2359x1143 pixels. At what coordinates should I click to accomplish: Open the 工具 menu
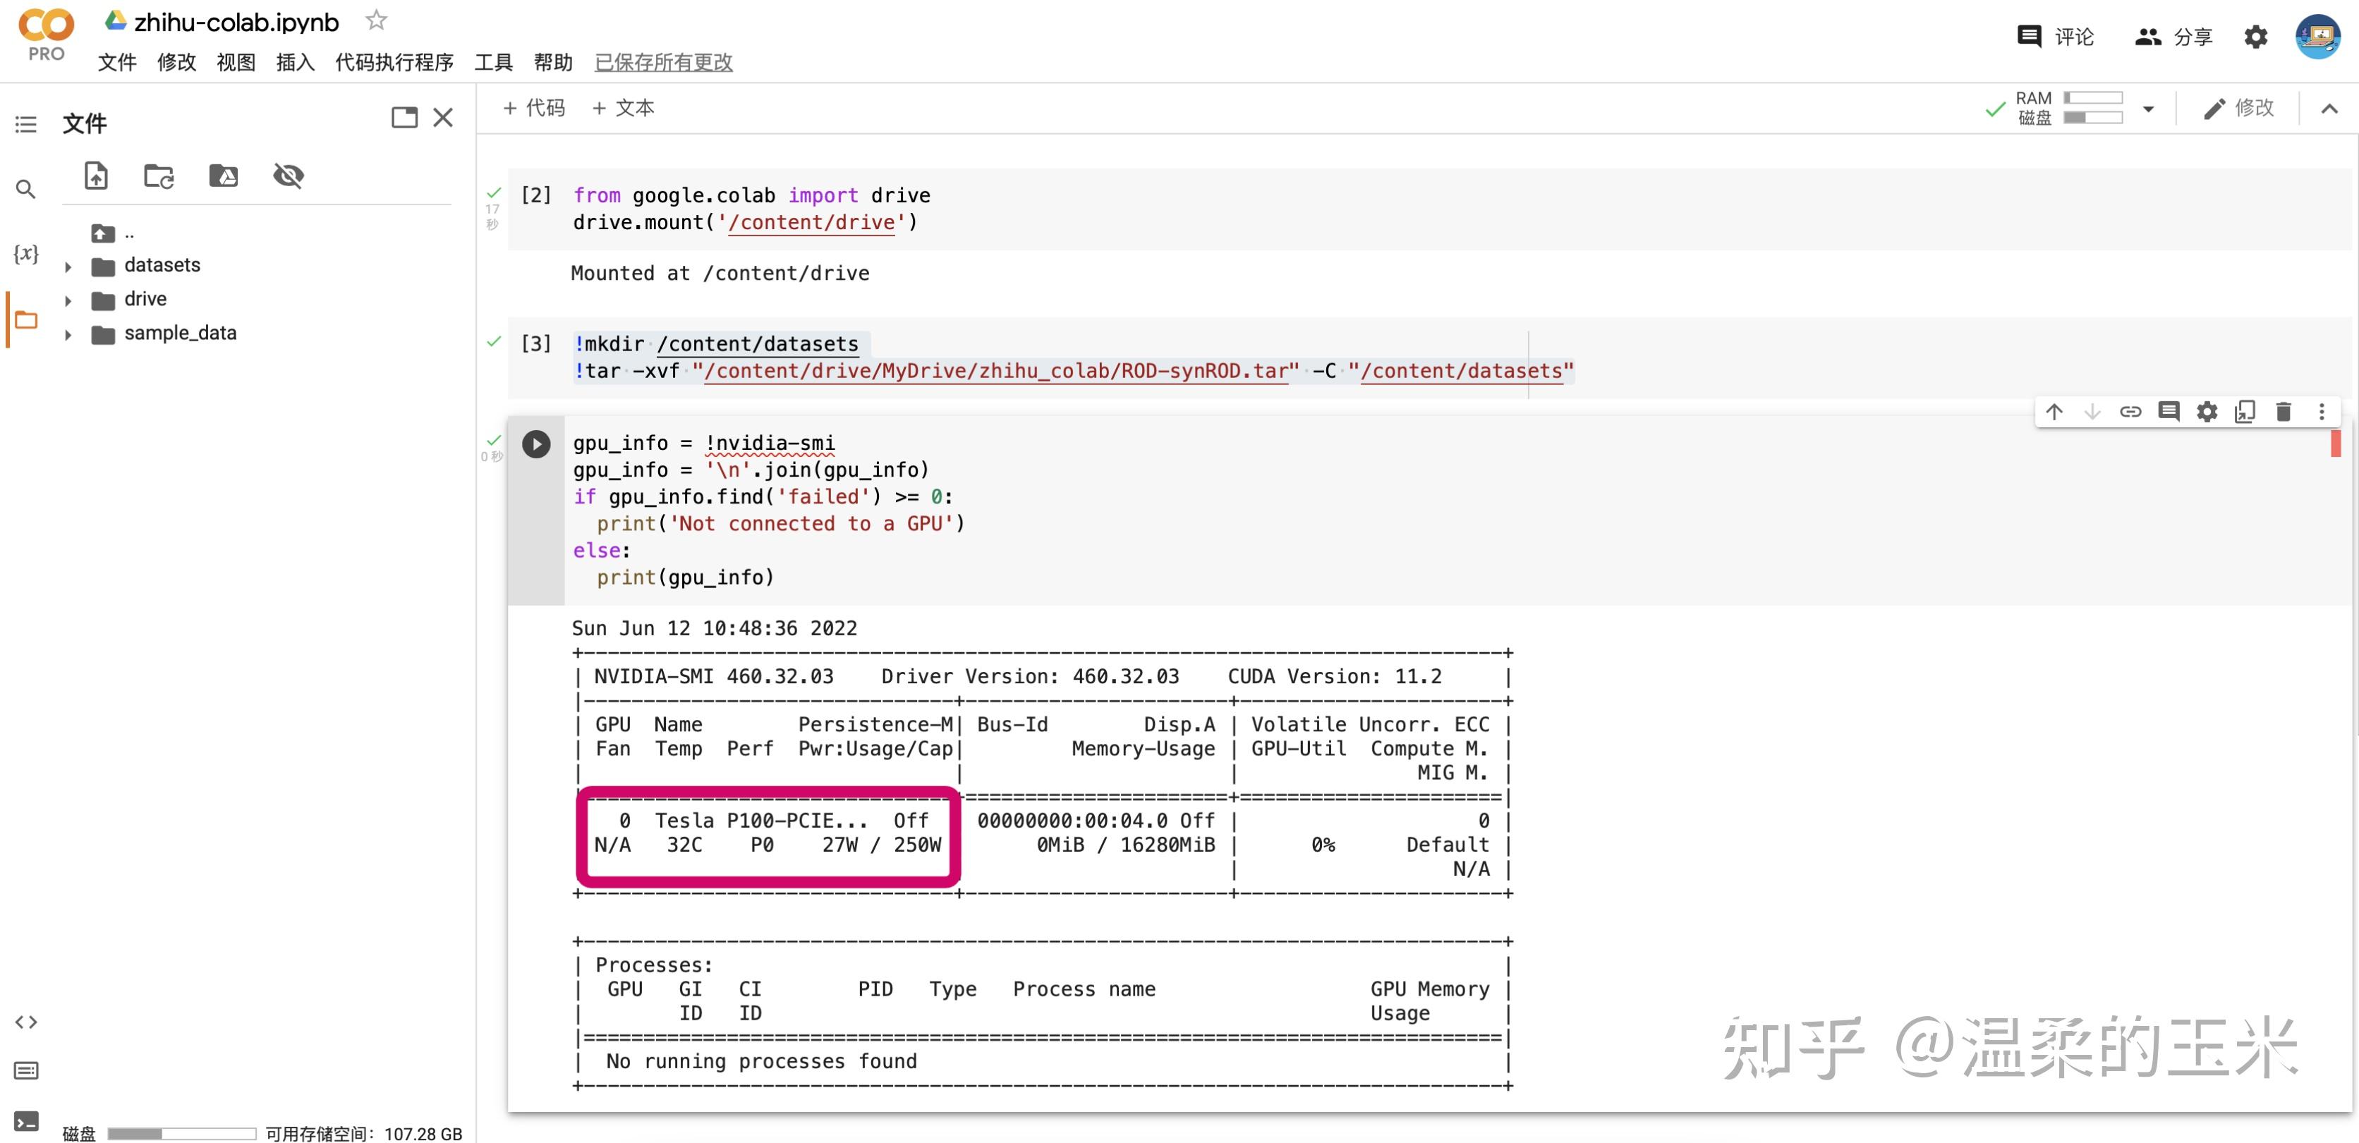point(492,62)
